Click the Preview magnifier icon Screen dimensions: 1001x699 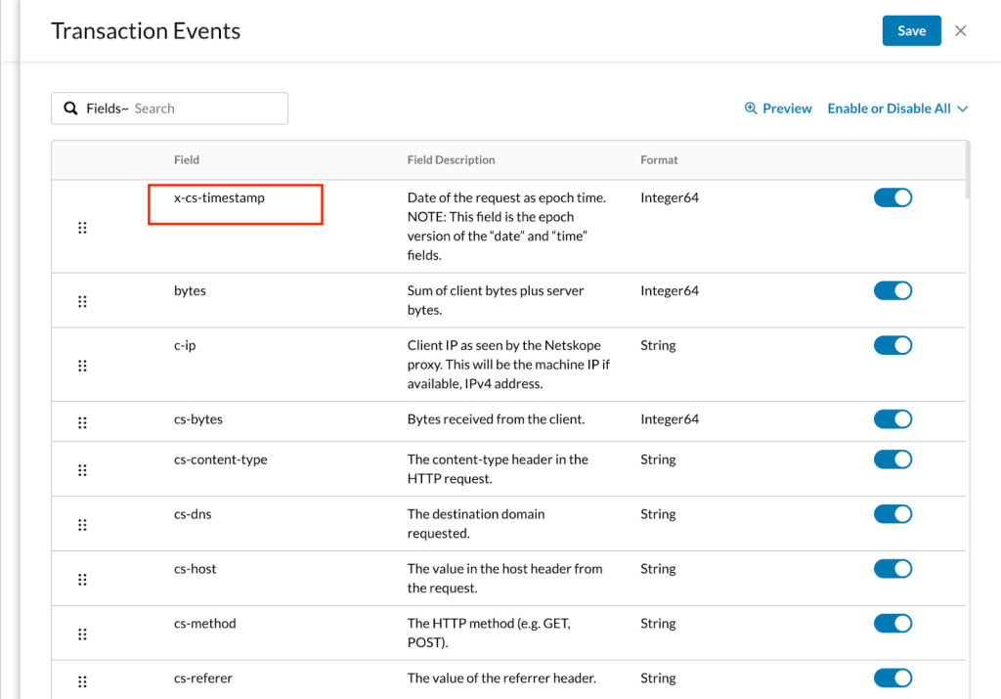(751, 109)
